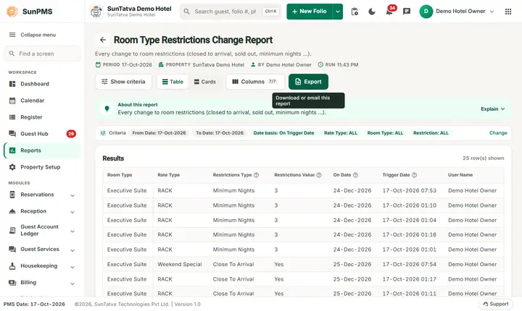Expand the Guest Services module chevron
The height and width of the screenshot is (311, 522).
click(72, 250)
